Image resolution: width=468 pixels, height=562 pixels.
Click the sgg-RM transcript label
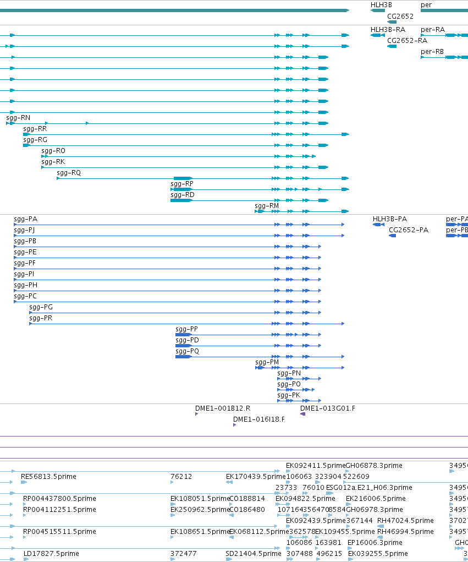coord(267,206)
